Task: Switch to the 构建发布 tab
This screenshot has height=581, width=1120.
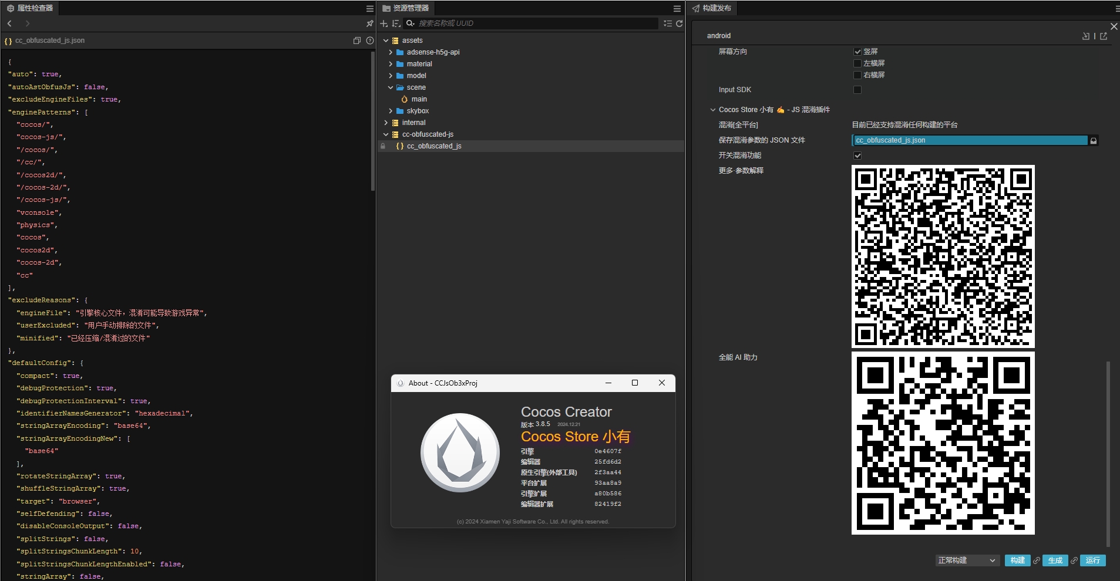Action: 712,8
